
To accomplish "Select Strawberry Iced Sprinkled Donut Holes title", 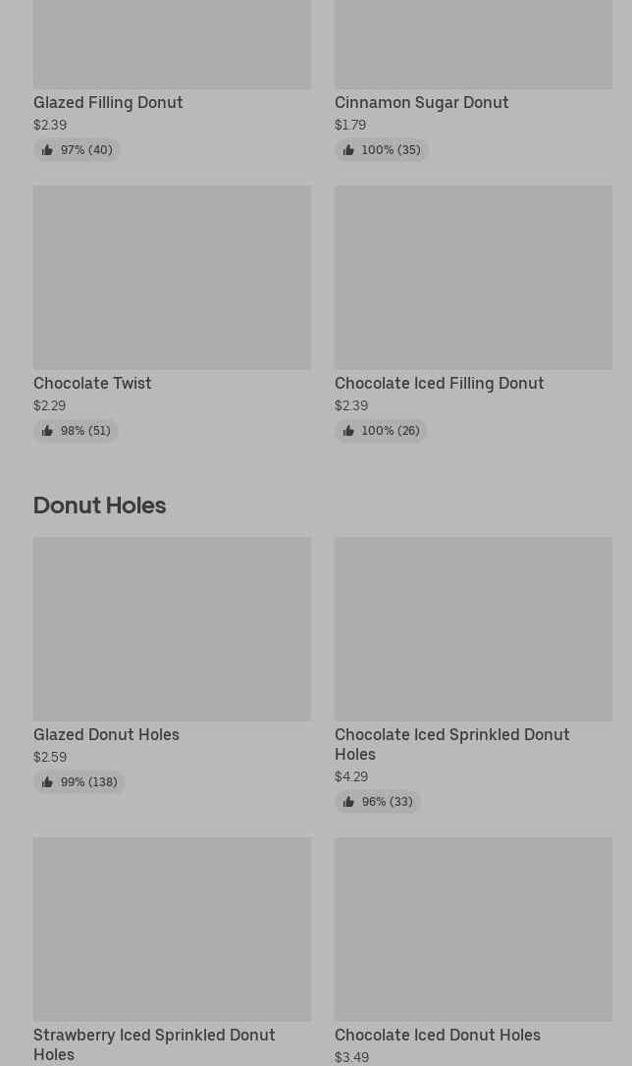I will click(154, 1043).
